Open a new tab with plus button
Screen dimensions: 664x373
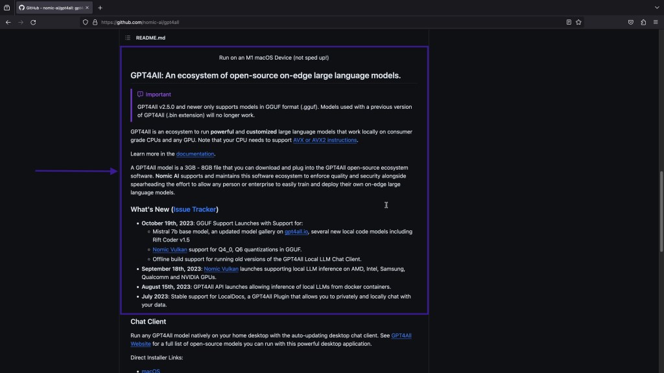click(x=100, y=8)
